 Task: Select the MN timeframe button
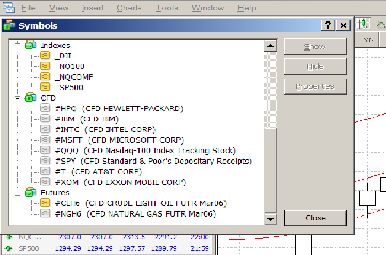368,40
